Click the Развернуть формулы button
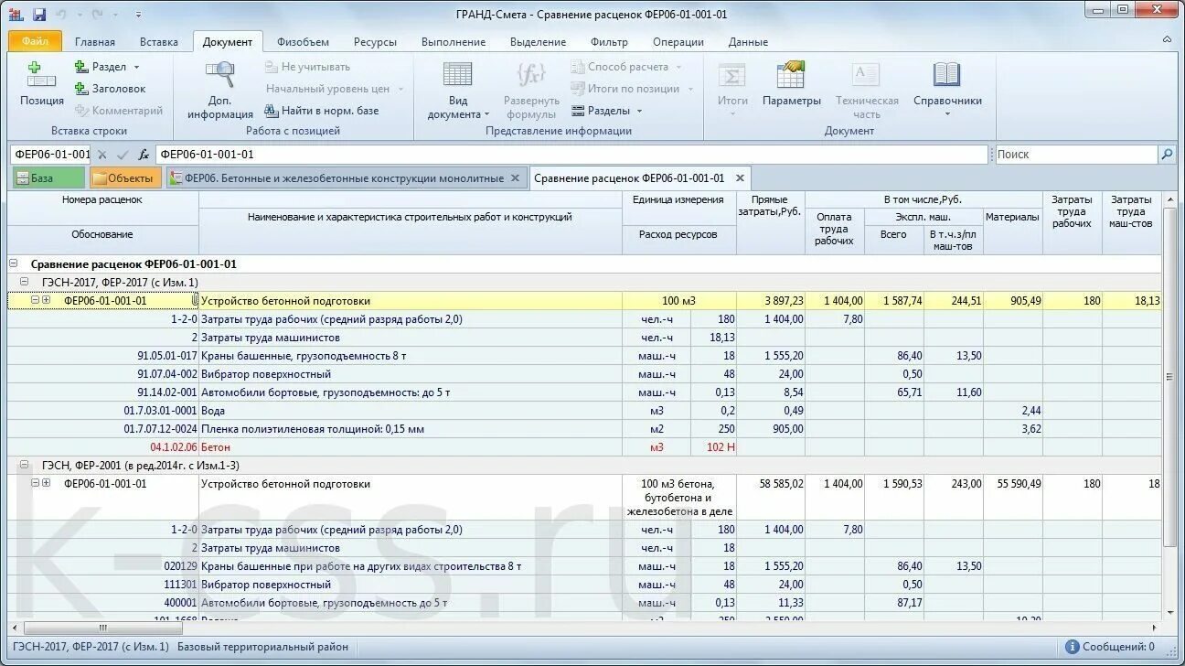Screen dimensions: 1185x666 [531, 91]
